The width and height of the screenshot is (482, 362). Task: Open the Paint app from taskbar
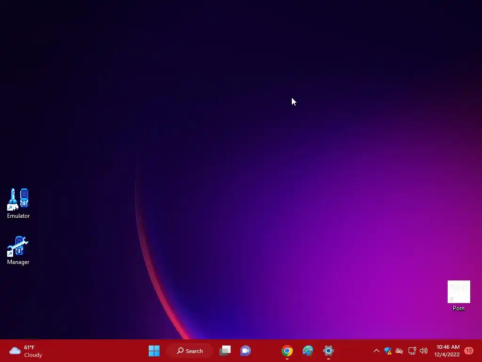(308, 351)
